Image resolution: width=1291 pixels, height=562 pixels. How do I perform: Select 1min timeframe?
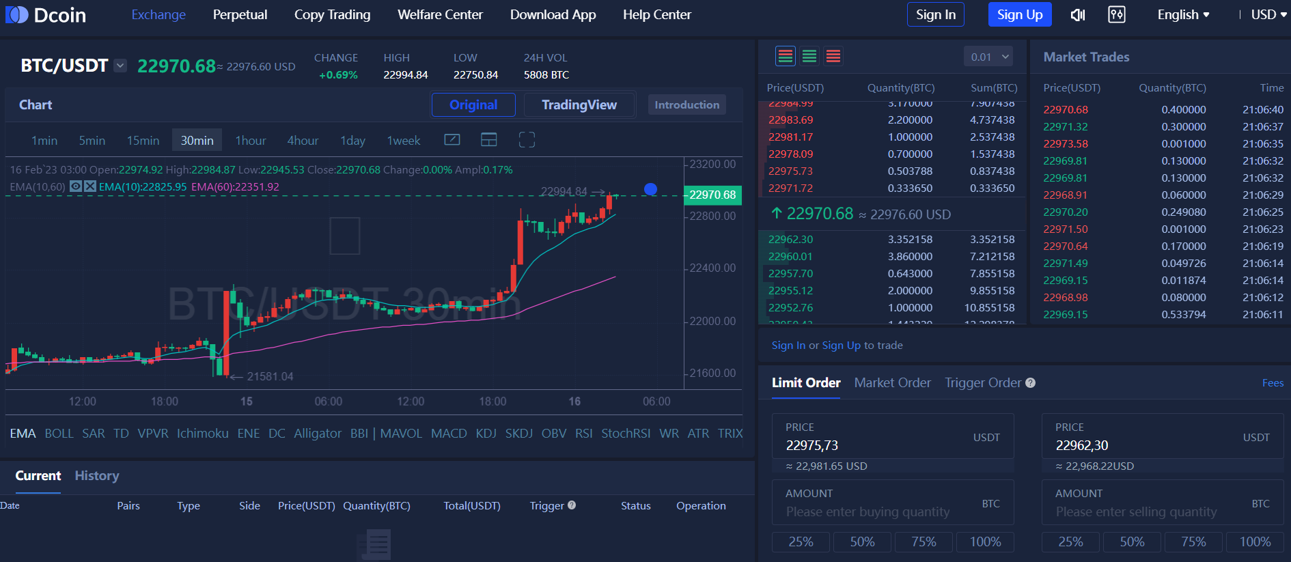coord(44,140)
